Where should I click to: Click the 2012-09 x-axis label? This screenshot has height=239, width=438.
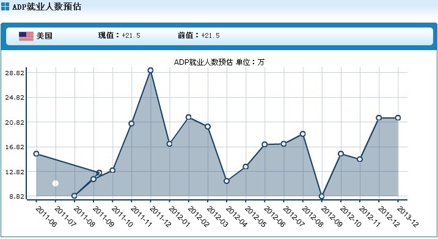[x=332, y=216]
